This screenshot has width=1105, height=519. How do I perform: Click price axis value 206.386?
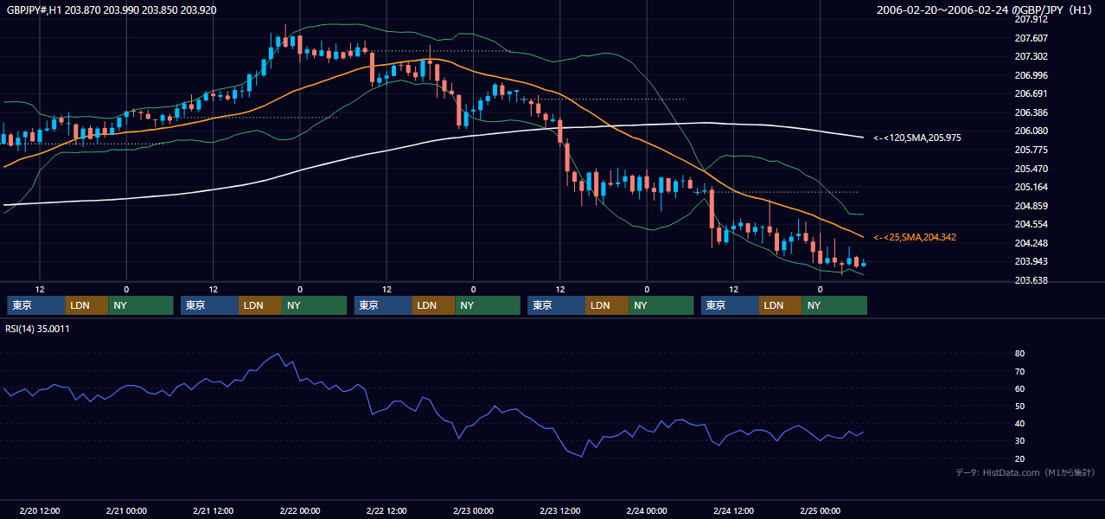click(1031, 112)
